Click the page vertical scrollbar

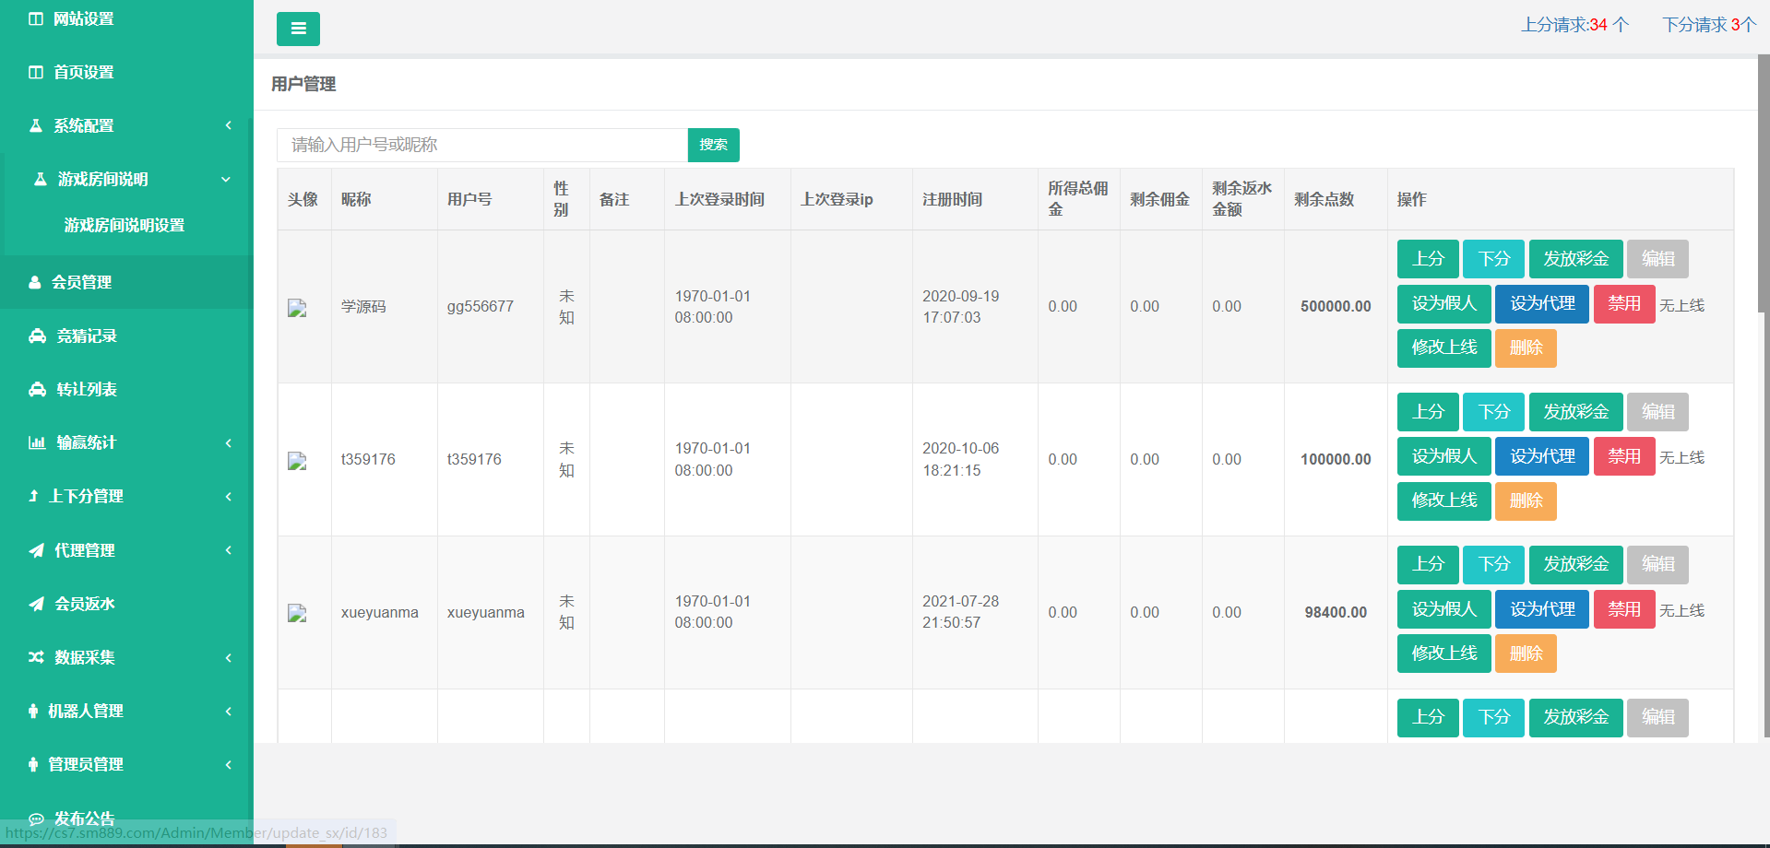coord(1763,184)
